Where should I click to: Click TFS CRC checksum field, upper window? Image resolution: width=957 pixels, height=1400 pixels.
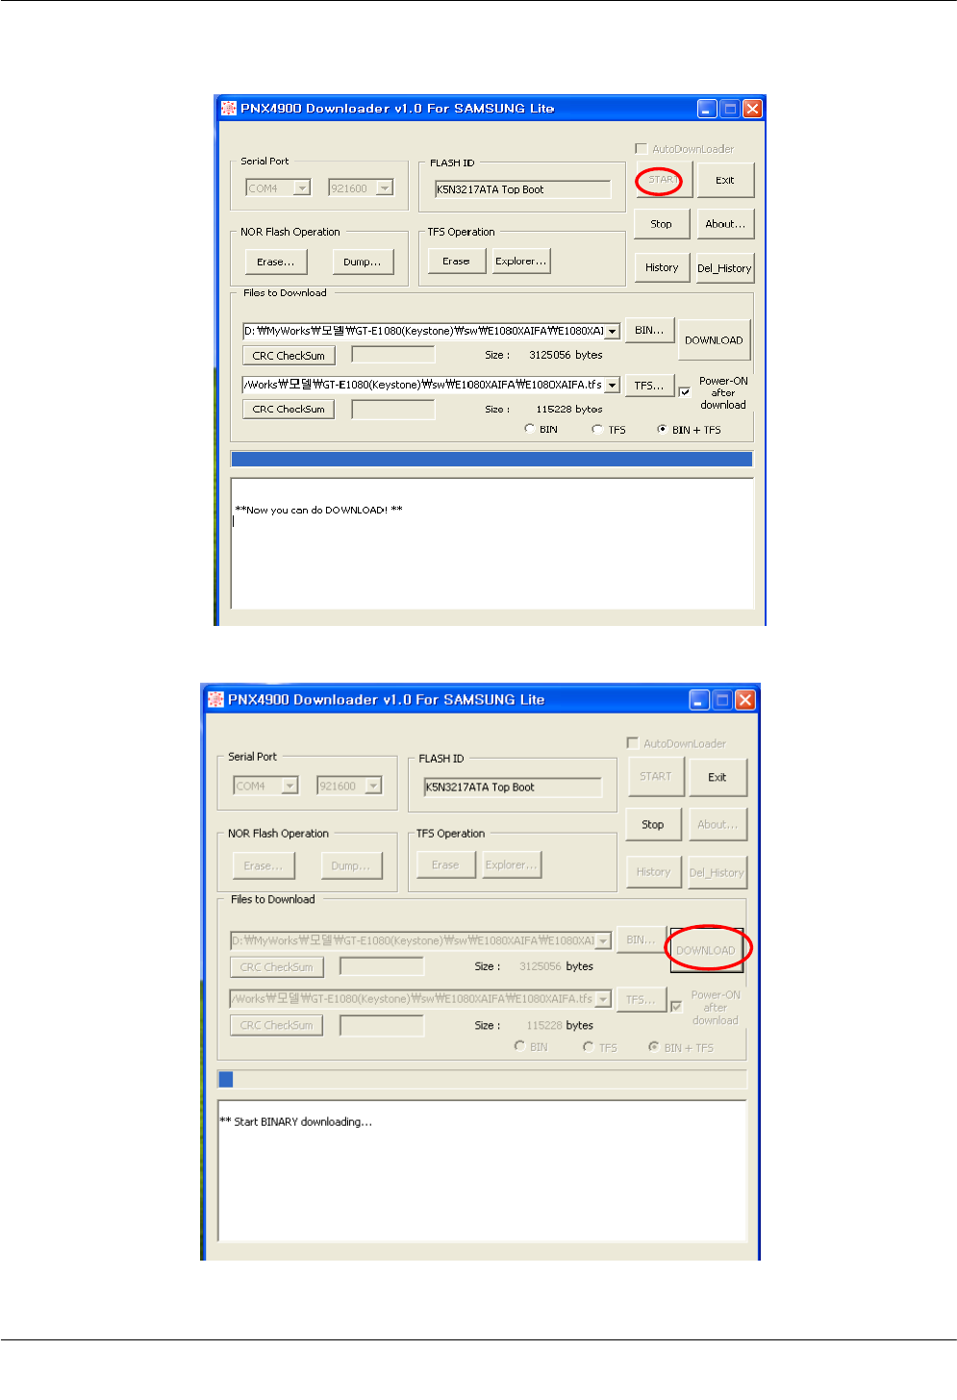coord(393,410)
